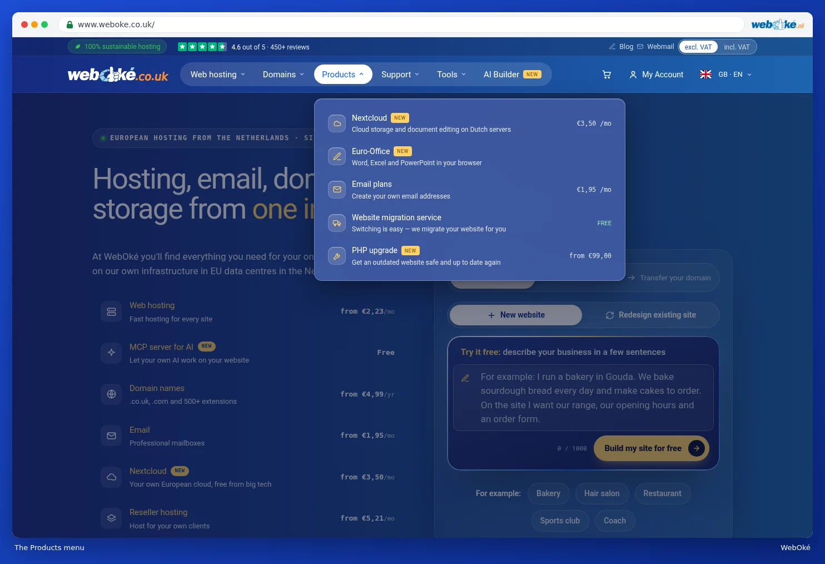Expand the Support menu
Viewport: 825px width, 564px height.
(400, 75)
